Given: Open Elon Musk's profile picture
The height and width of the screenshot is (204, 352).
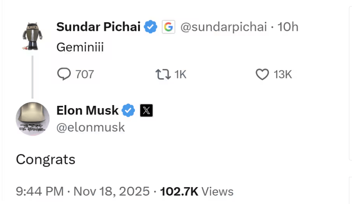Looking at the screenshot, I should click(x=32, y=119).
